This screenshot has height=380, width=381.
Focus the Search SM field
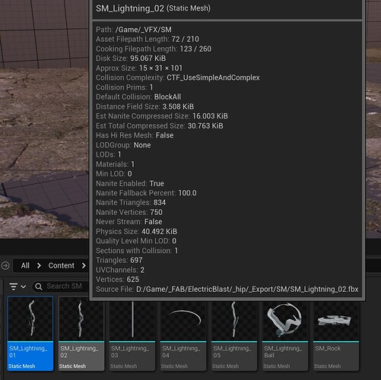coord(61,287)
